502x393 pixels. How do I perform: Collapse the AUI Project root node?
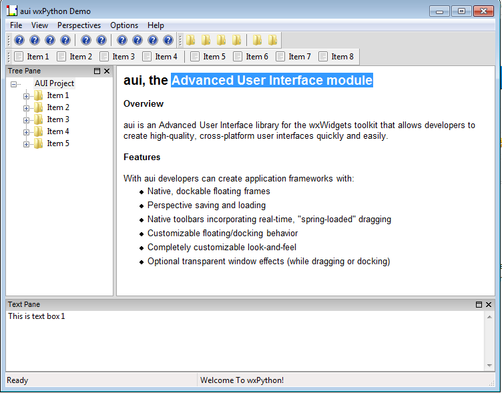[14, 84]
